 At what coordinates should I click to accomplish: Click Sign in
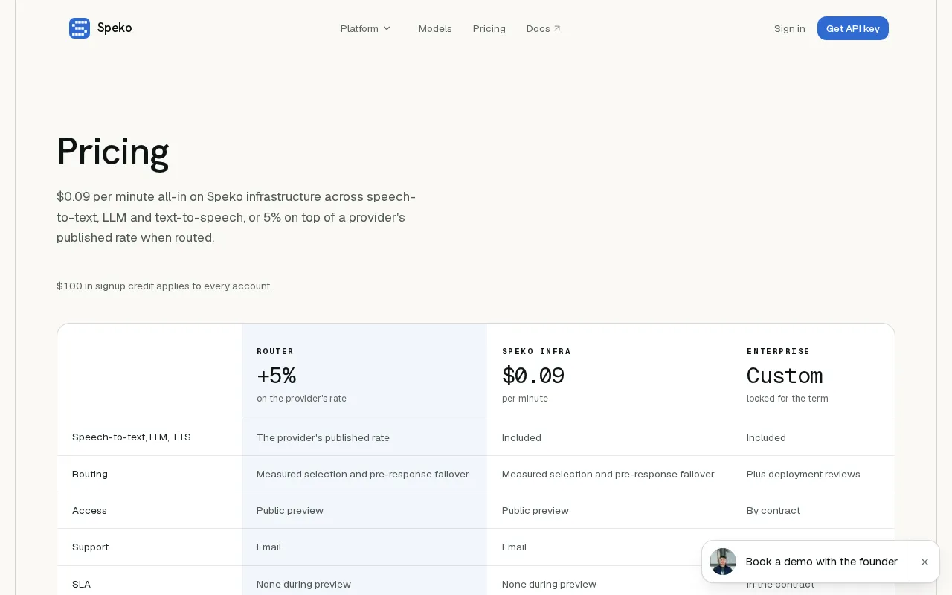tap(789, 28)
